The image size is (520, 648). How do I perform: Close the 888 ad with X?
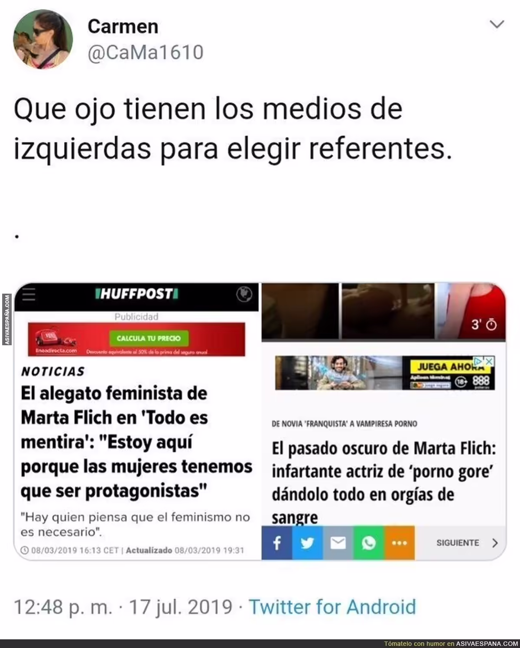[x=489, y=361]
